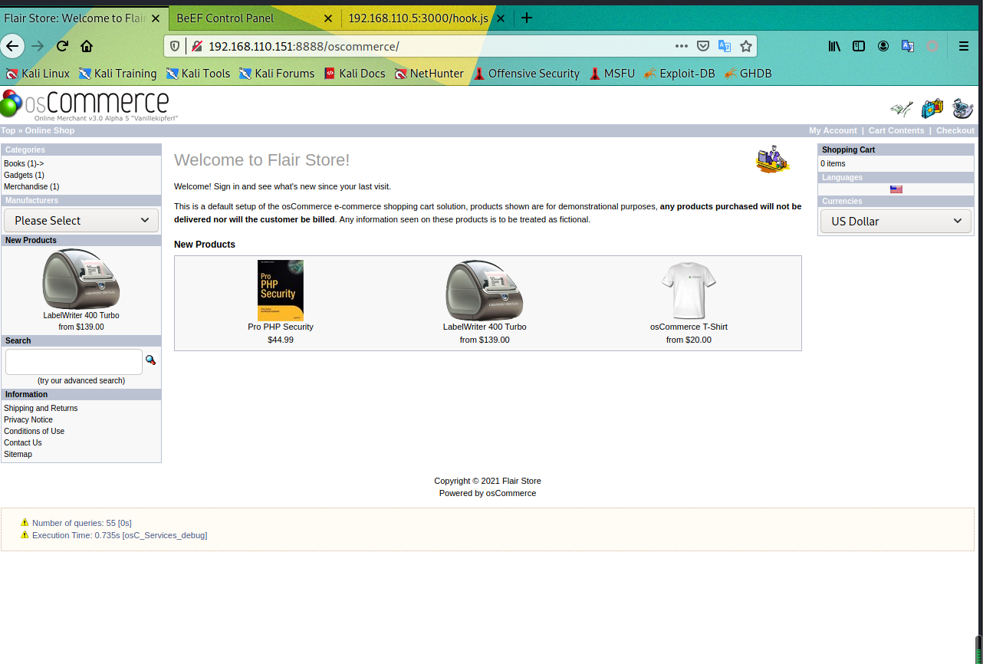Click the Top breadcrumb link

(8, 130)
